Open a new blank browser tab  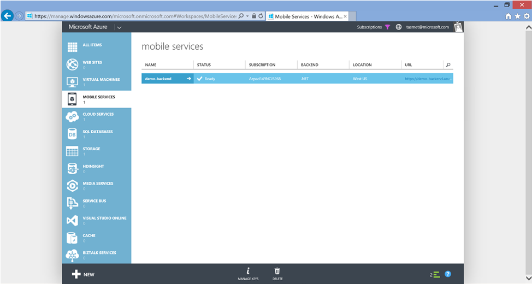(352, 16)
